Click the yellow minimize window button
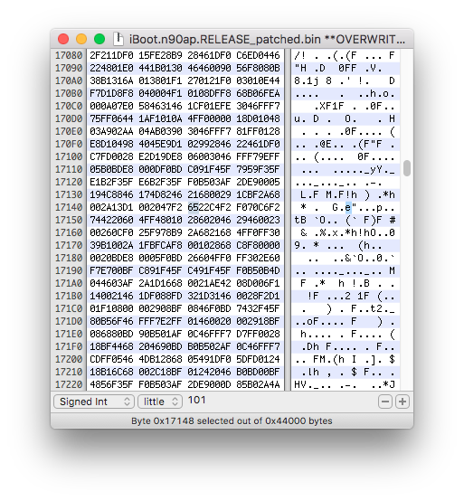Screen dimensions: 464x501 coord(81,39)
